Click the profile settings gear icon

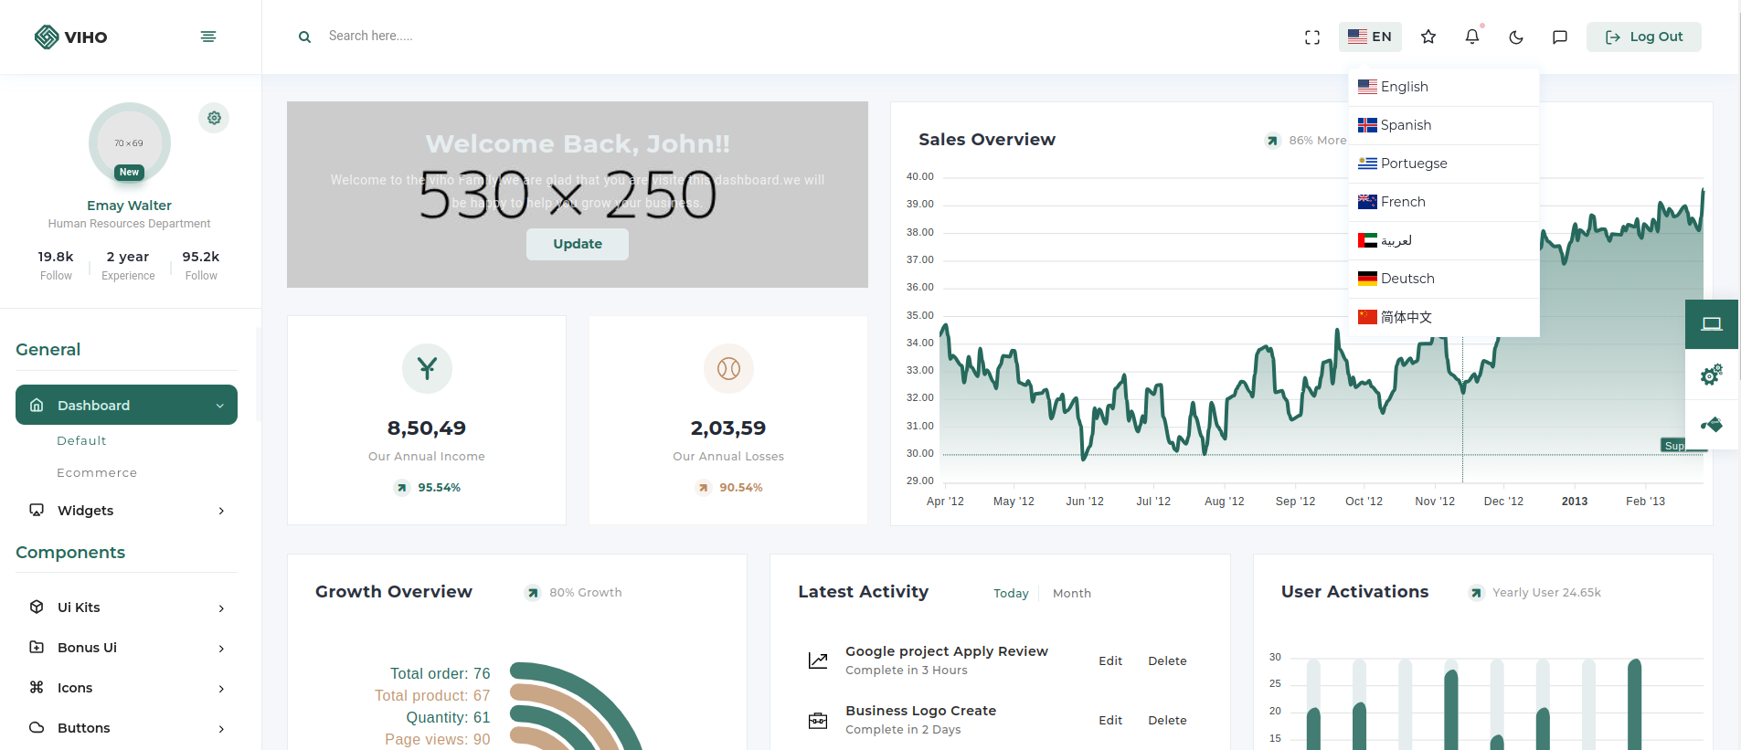214,118
